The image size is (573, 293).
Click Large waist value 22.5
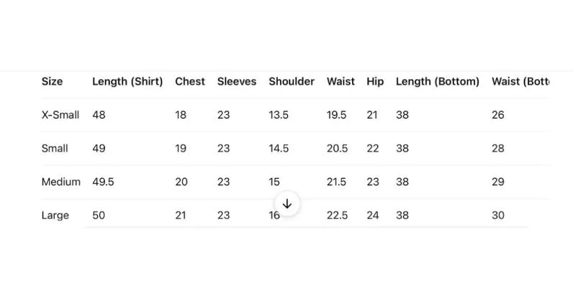click(338, 215)
